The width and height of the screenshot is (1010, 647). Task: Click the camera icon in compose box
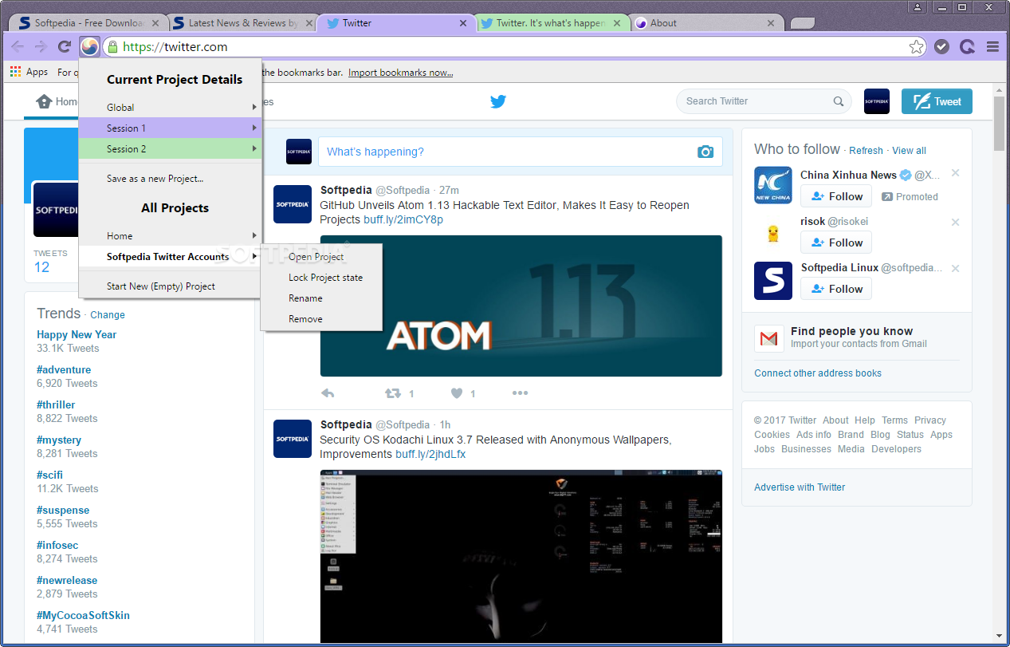tap(705, 152)
